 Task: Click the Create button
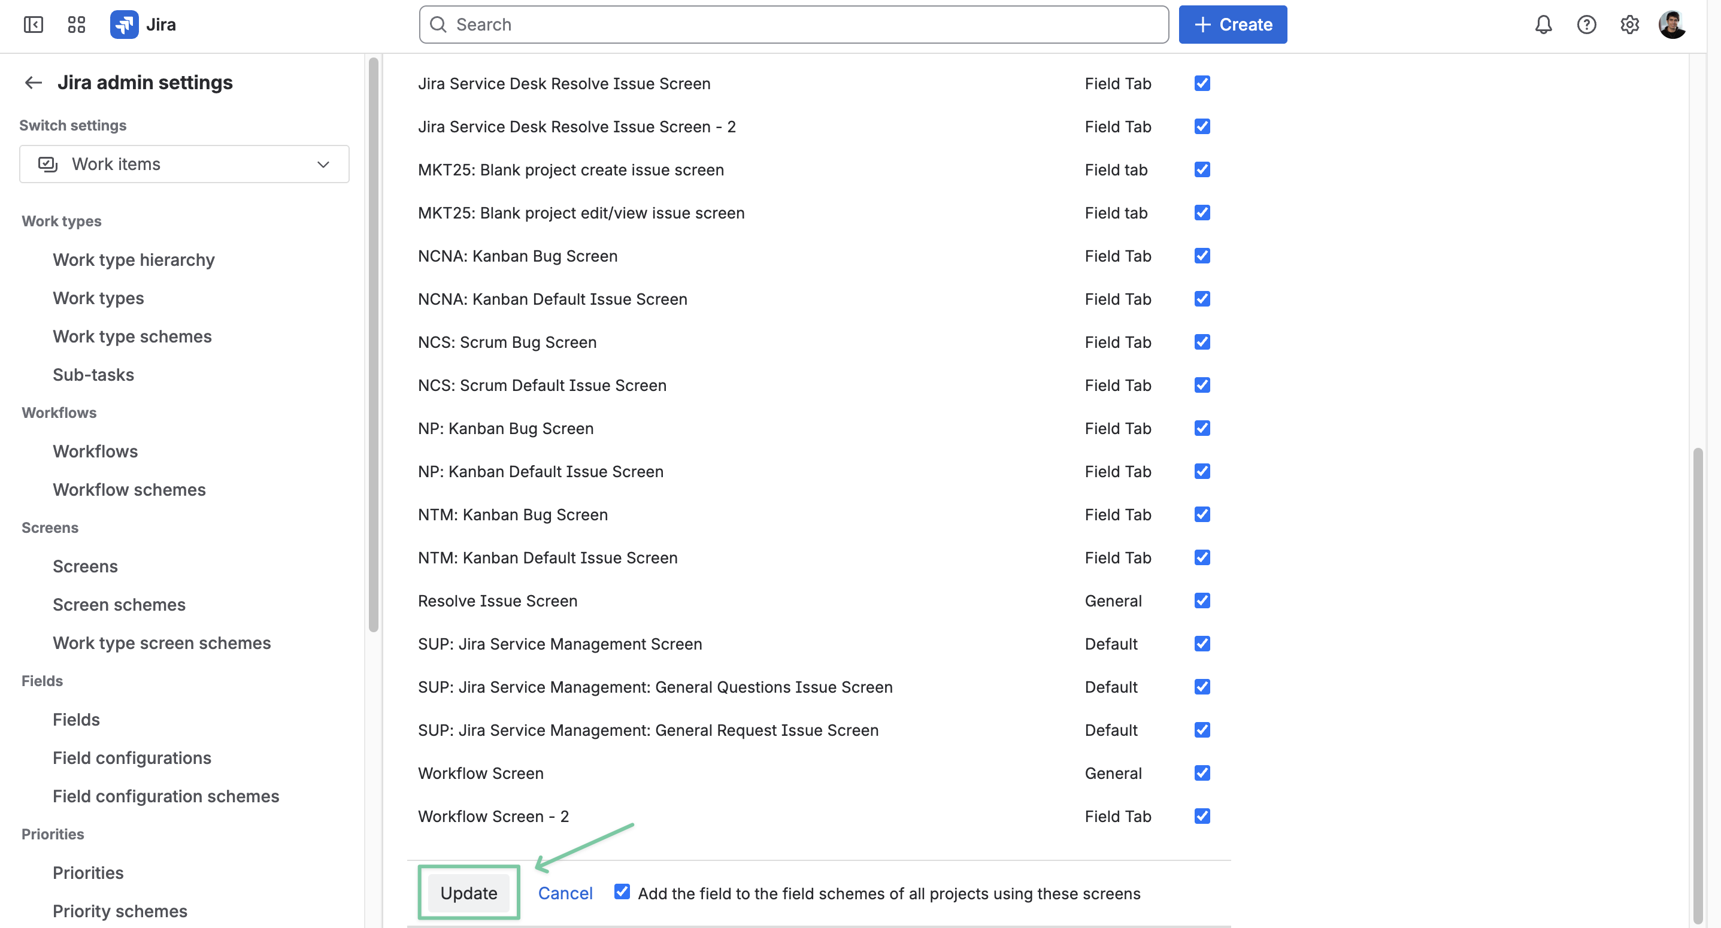pos(1232,25)
